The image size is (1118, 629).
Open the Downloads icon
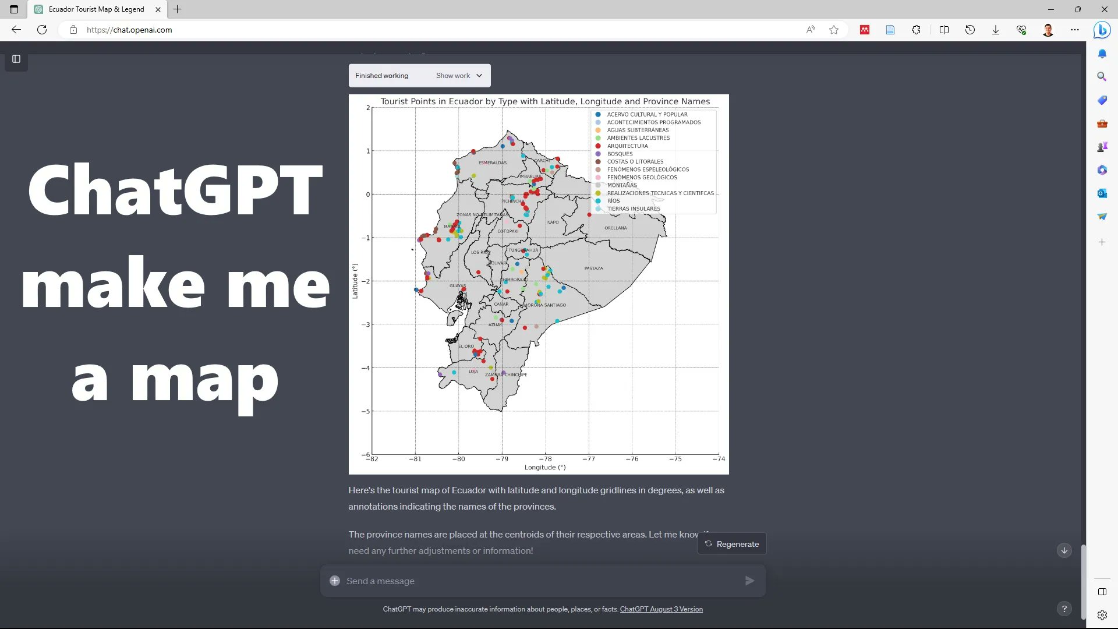[x=996, y=30]
